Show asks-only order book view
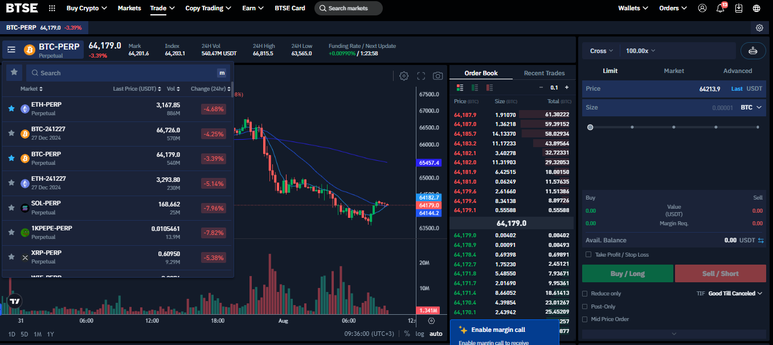The image size is (773, 345). (489, 87)
